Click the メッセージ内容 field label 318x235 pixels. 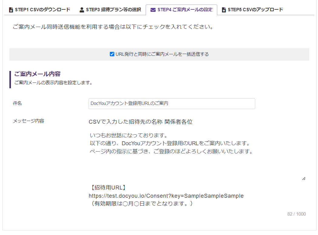coord(28,121)
